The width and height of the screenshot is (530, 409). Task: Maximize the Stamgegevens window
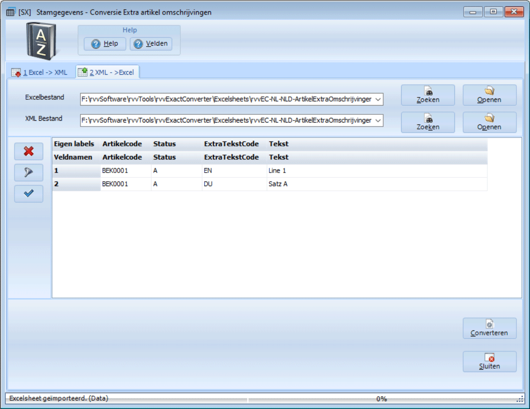(x=493, y=12)
